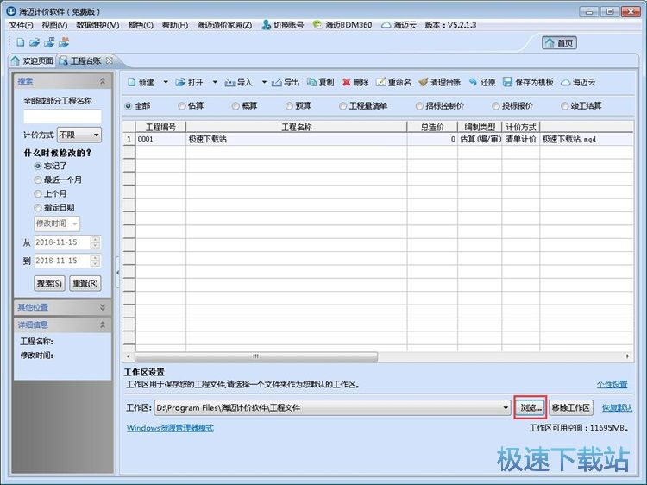Open the 海迈造价家园(Z) menu

(224, 25)
